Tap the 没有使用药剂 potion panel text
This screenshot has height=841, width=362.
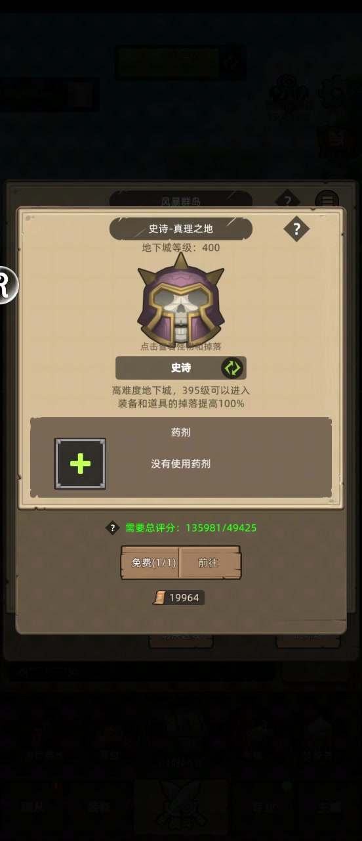[180, 464]
